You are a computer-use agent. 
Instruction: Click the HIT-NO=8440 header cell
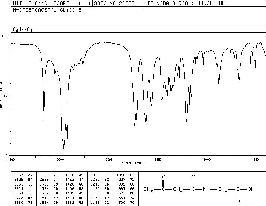click(32, 3)
